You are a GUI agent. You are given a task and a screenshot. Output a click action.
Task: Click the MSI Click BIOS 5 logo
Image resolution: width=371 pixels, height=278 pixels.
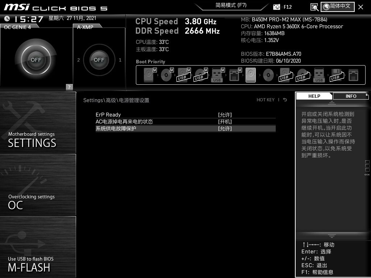click(x=56, y=7)
